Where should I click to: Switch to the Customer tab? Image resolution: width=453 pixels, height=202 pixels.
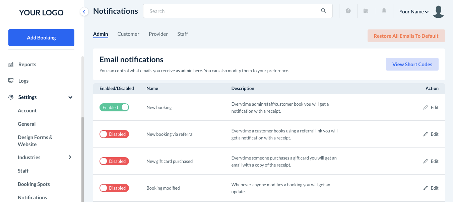click(x=128, y=34)
